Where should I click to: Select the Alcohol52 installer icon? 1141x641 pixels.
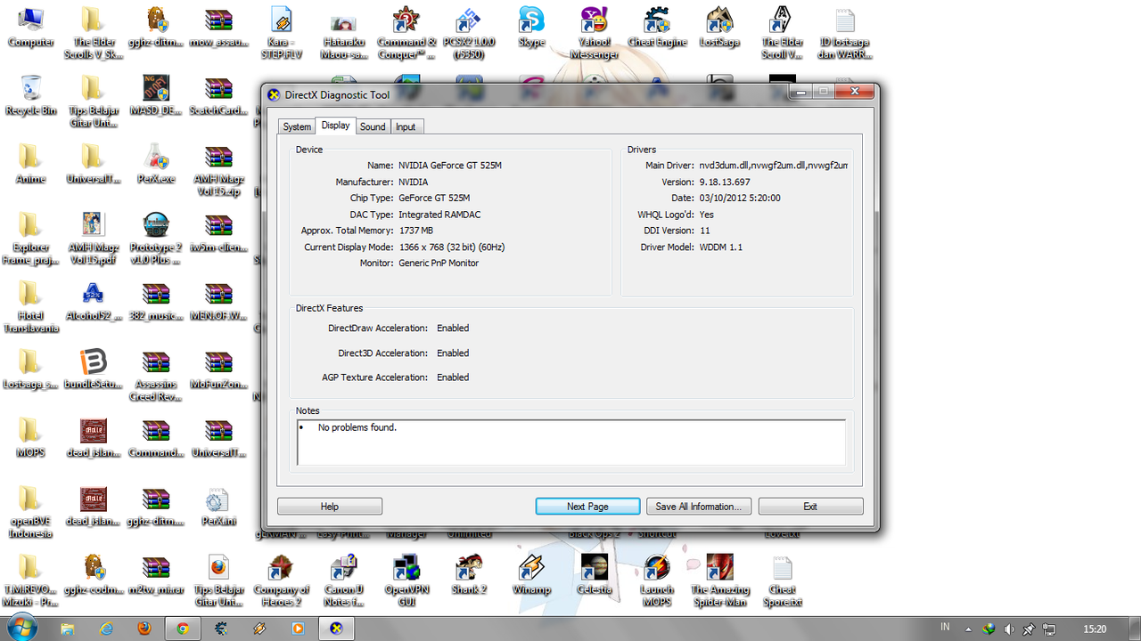pyautogui.click(x=93, y=302)
